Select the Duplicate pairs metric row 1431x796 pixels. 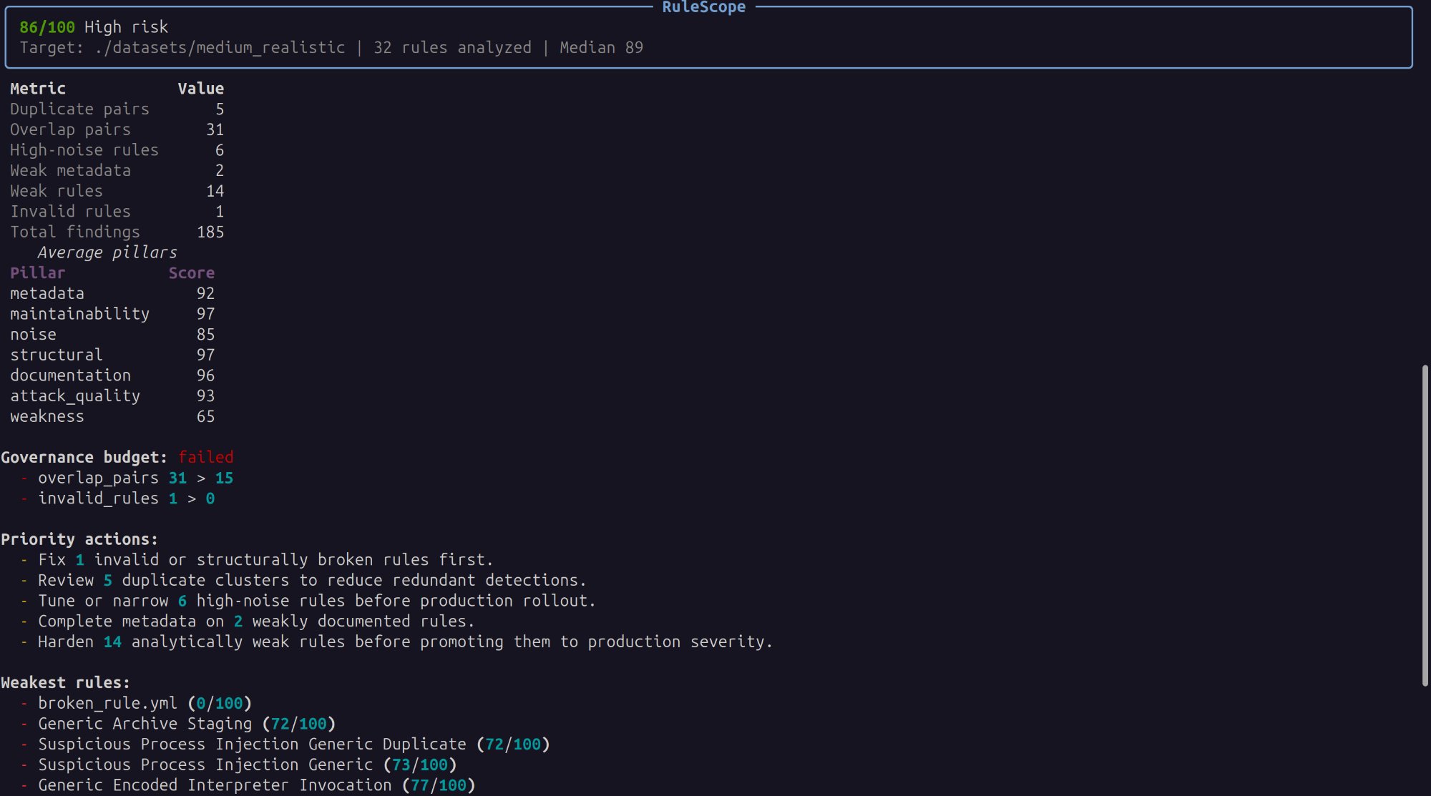[x=79, y=109]
